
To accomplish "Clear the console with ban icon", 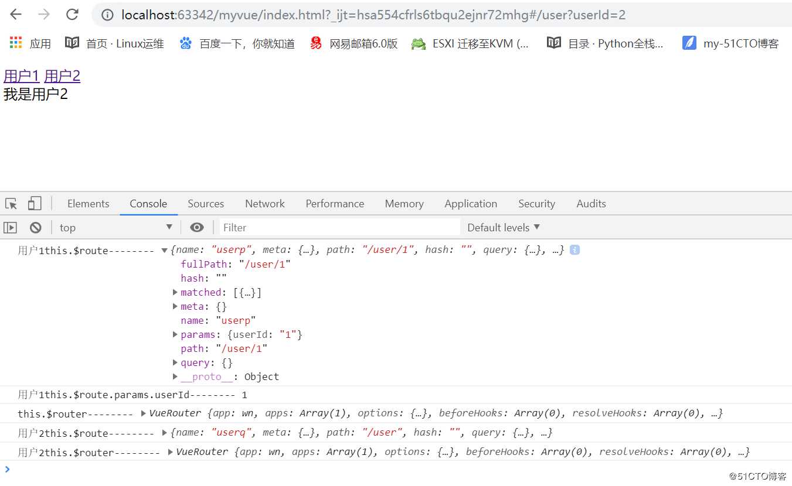I will click(36, 228).
